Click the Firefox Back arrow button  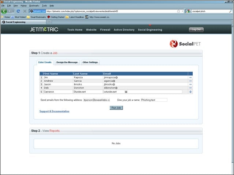[4, 11]
